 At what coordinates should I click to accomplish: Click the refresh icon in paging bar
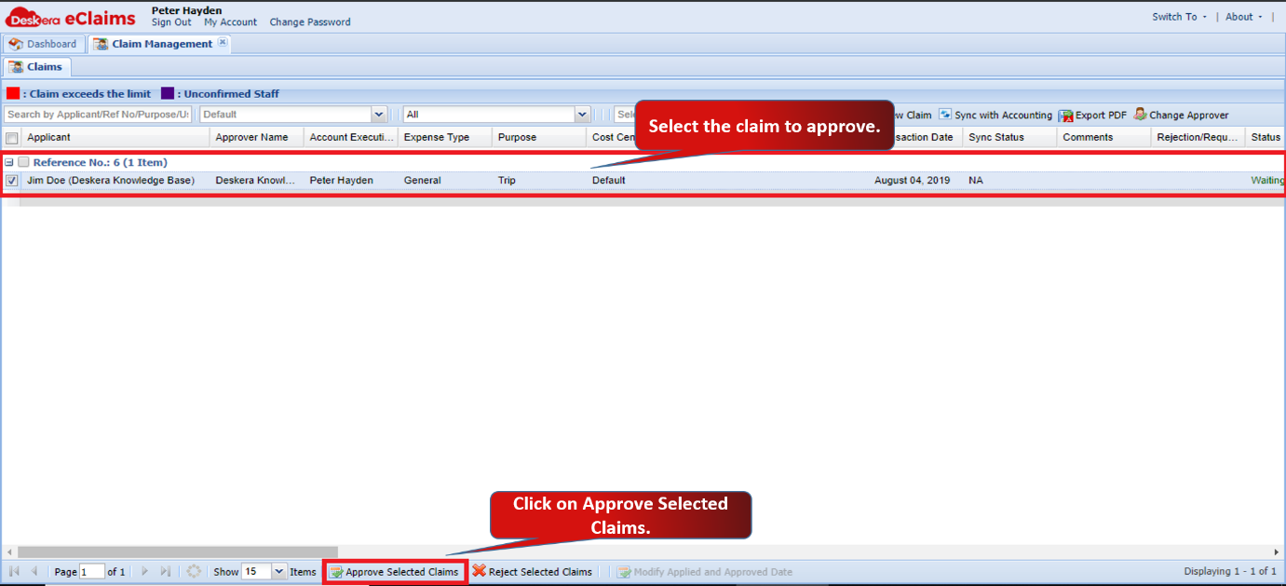click(194, 571)
